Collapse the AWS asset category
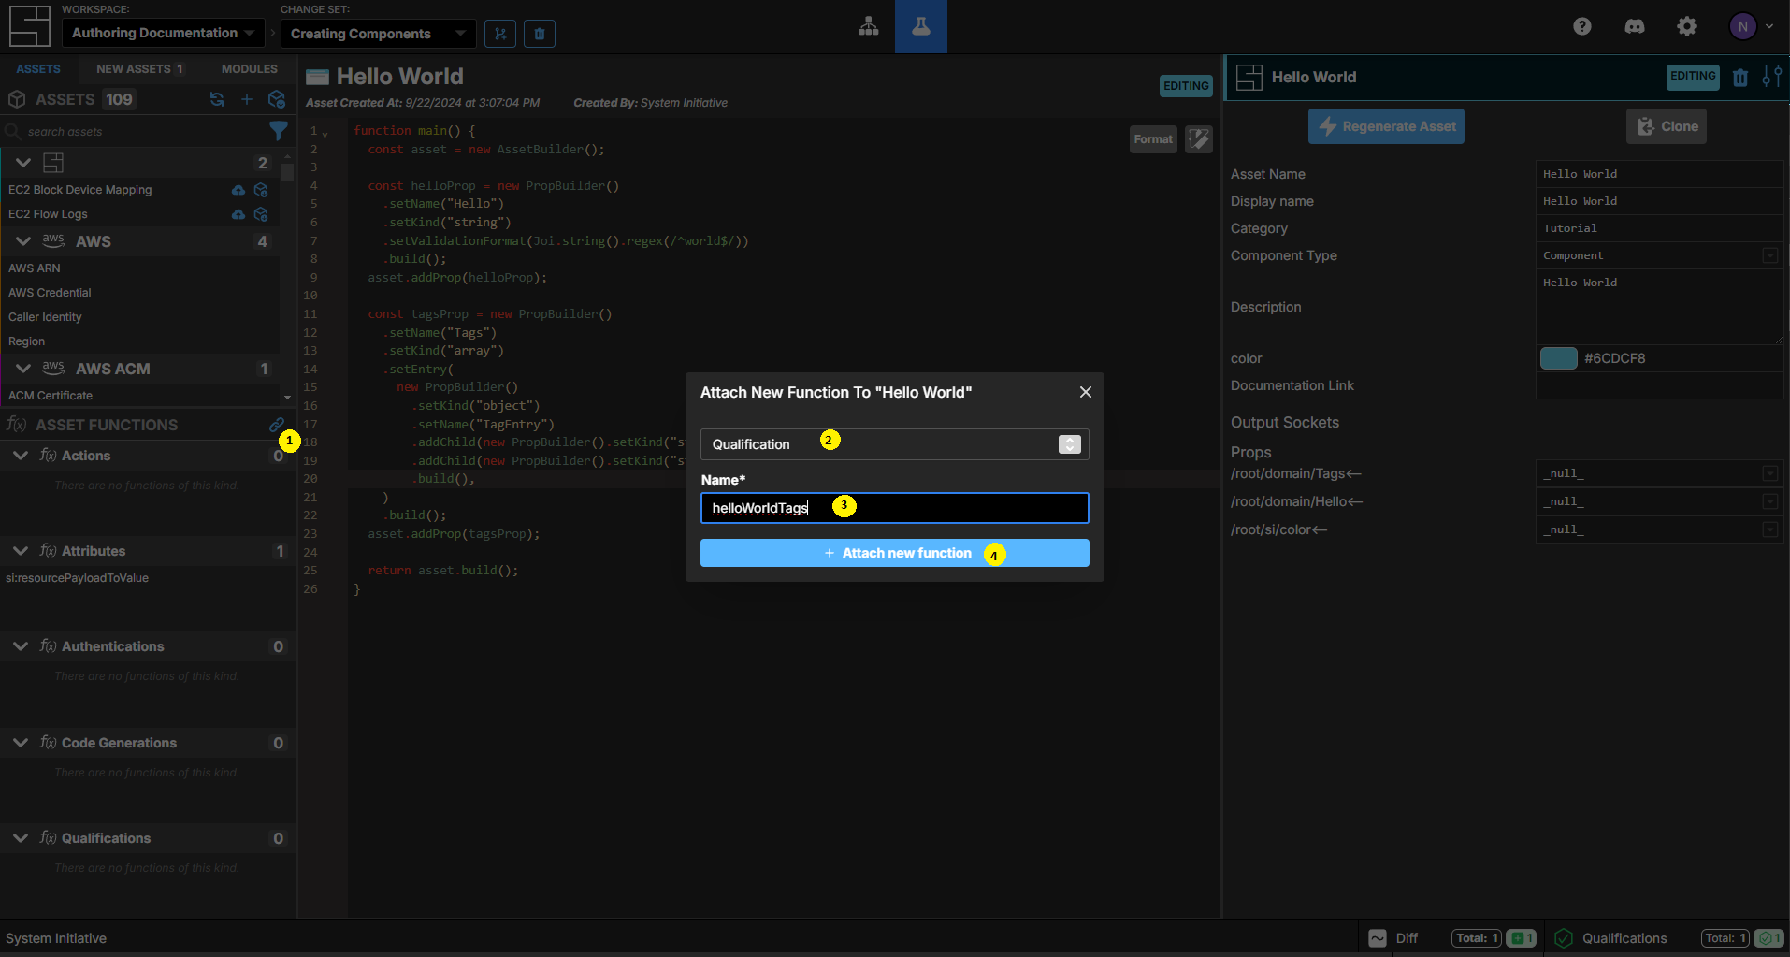This screenshot has height=957, width=1790. [23, 241]
